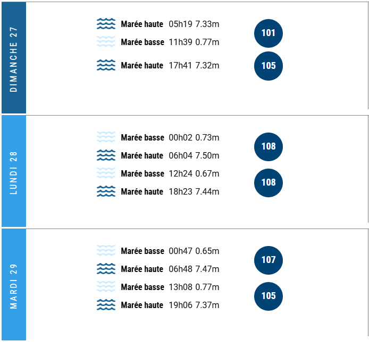Click the Marée haute 7.50m entry
Screen dimensions: 369x342
[170, 155]
